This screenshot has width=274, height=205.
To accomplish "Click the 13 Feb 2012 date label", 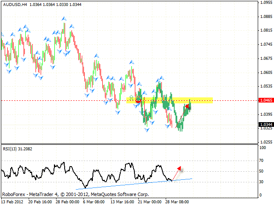I will point(13,201).
